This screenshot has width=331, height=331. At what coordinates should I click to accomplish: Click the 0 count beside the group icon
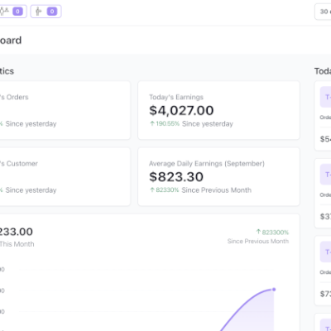(x=17, y=12)
